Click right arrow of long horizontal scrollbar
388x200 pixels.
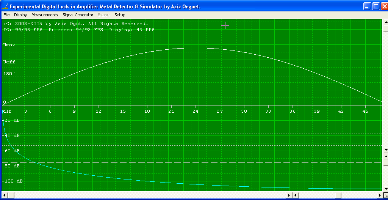(x=289, y=195)
